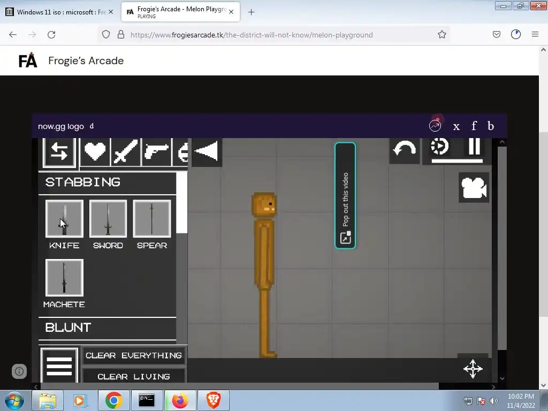Image resolution: width=548 pixels, height=411 pixels.
Task: Click the Firefox account/profile icon
Action: 516,35
